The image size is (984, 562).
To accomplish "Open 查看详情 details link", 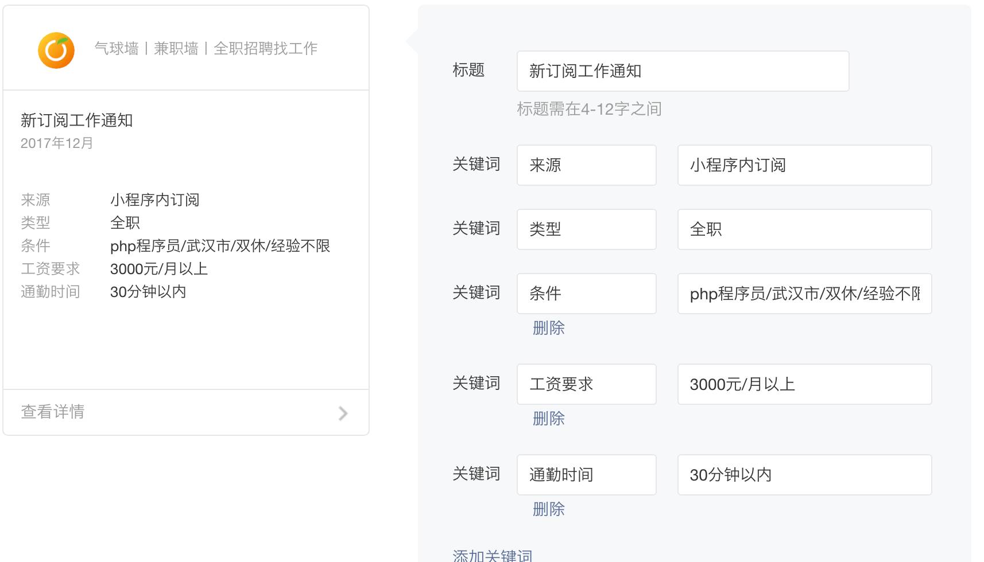I will pos(53,412).
